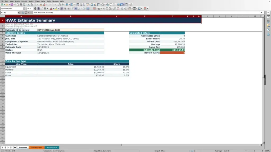Image resolution: width=271 pixels, height=152 pixels.
Task: Open the font size dropdown
Action: pyautogui.click(x=35, y=9)
